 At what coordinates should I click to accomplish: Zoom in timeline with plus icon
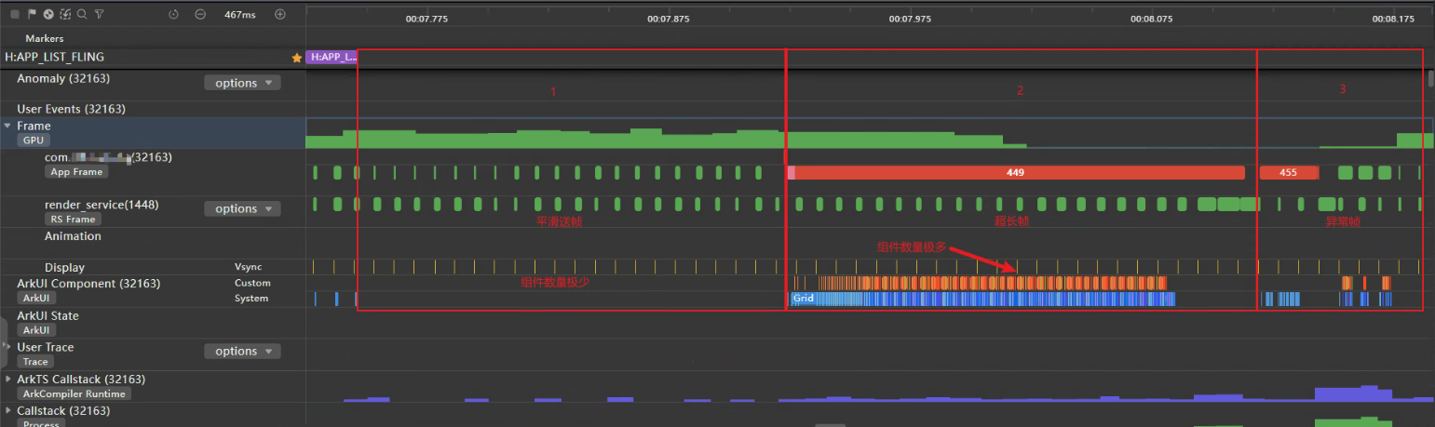[280, 14]
